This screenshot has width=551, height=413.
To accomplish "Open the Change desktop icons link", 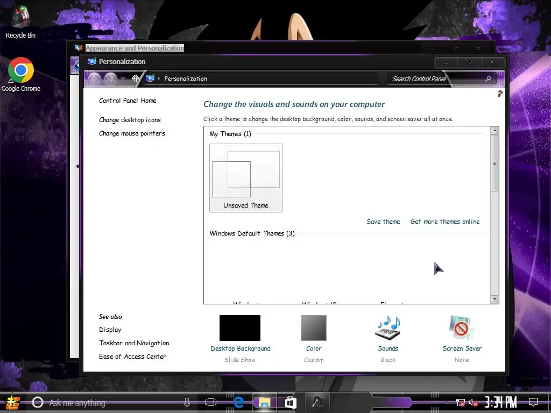I will (x=130, y=120).
